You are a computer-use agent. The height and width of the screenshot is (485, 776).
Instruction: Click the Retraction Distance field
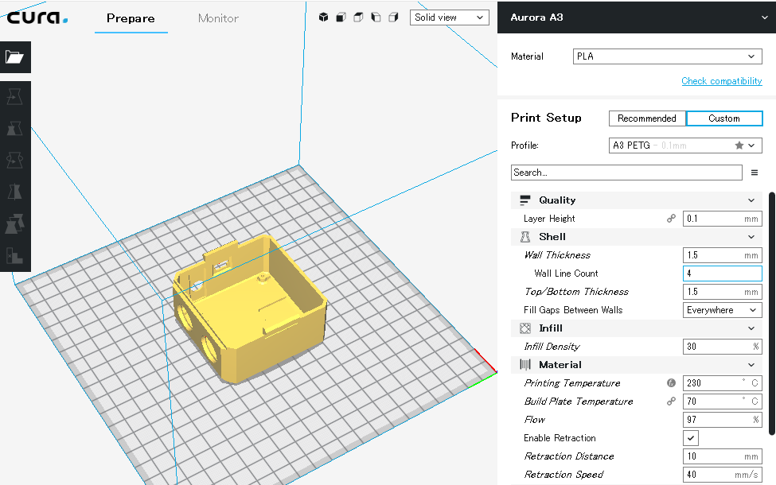point(722,456)
